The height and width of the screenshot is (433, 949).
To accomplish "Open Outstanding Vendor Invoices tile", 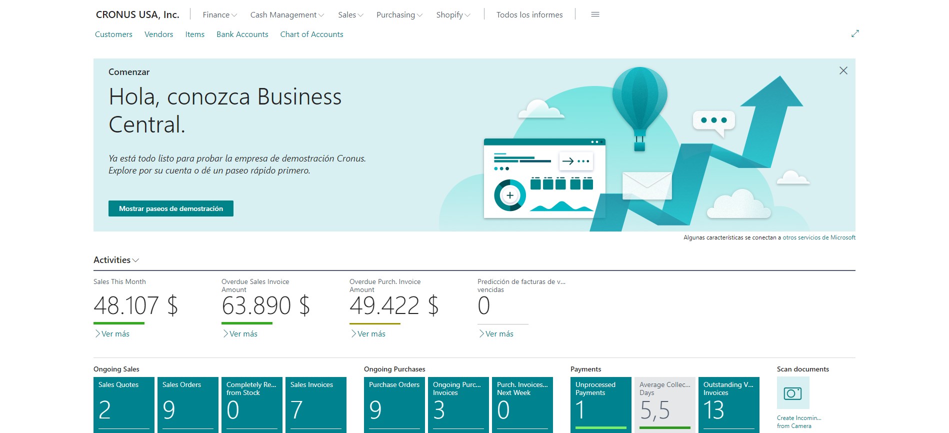I will coord(729,404).
